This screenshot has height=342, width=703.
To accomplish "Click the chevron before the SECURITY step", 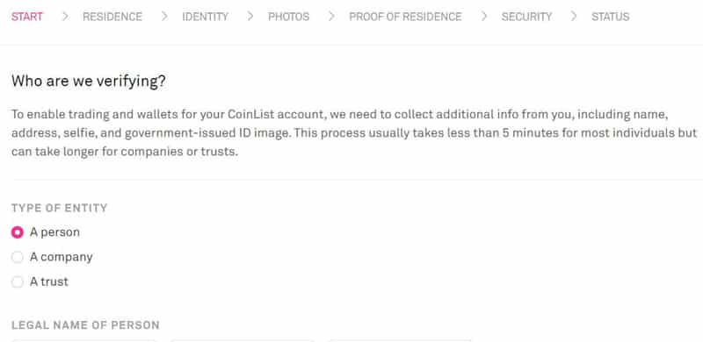I will tap(484, 17).
